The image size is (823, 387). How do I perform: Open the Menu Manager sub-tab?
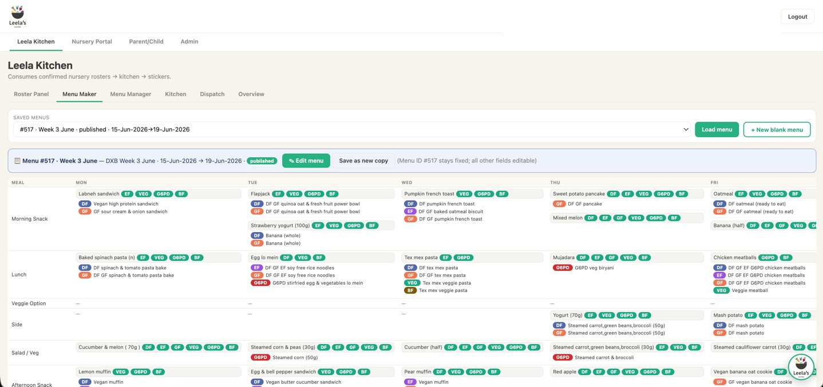pyautogui.click(x=130, y=94)
